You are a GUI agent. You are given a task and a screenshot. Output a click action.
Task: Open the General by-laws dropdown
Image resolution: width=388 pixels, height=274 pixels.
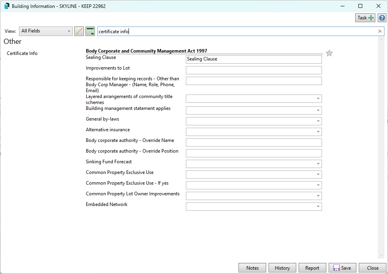pyautogui.click(x=254, y=121)
